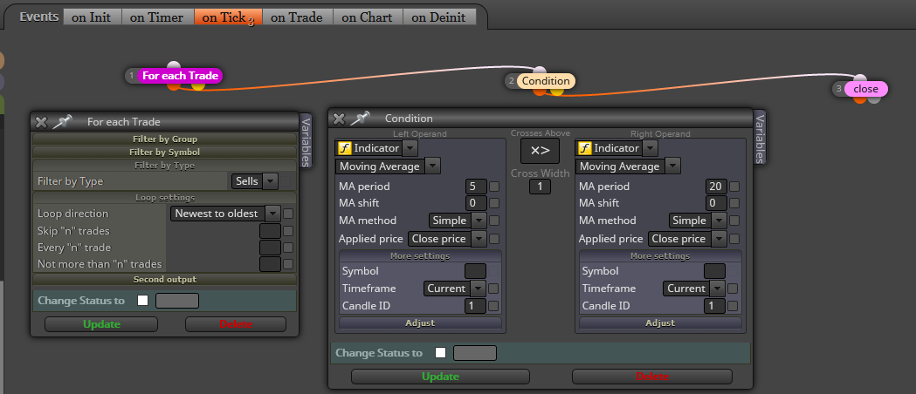916x394 pixels.
Task: Select the close node block
Action: [865, 89]
